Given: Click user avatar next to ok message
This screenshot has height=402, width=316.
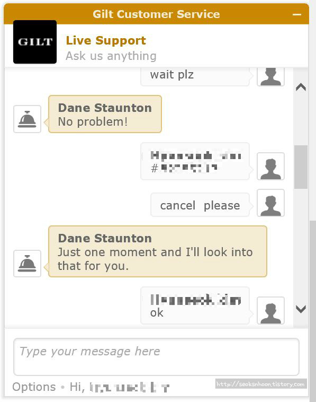Looking at the screenshot, I should pos(270,310).
